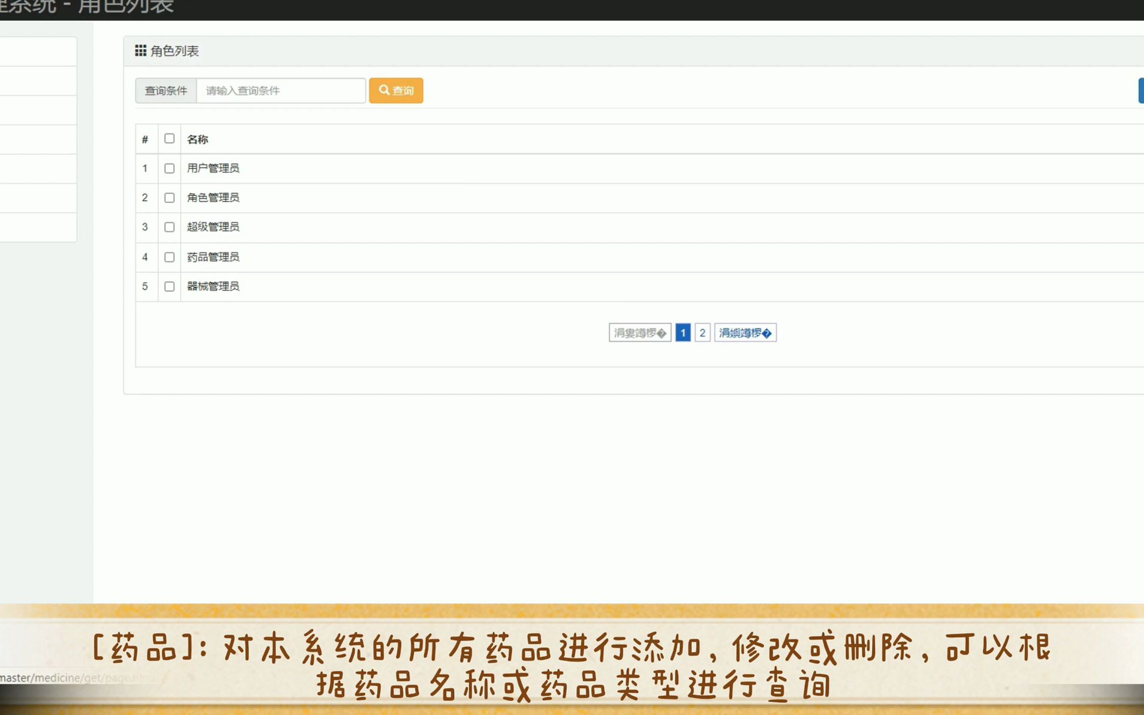Screen dimensions: 1144x715
Task: Click the active page 1 button
Action: 683,333
